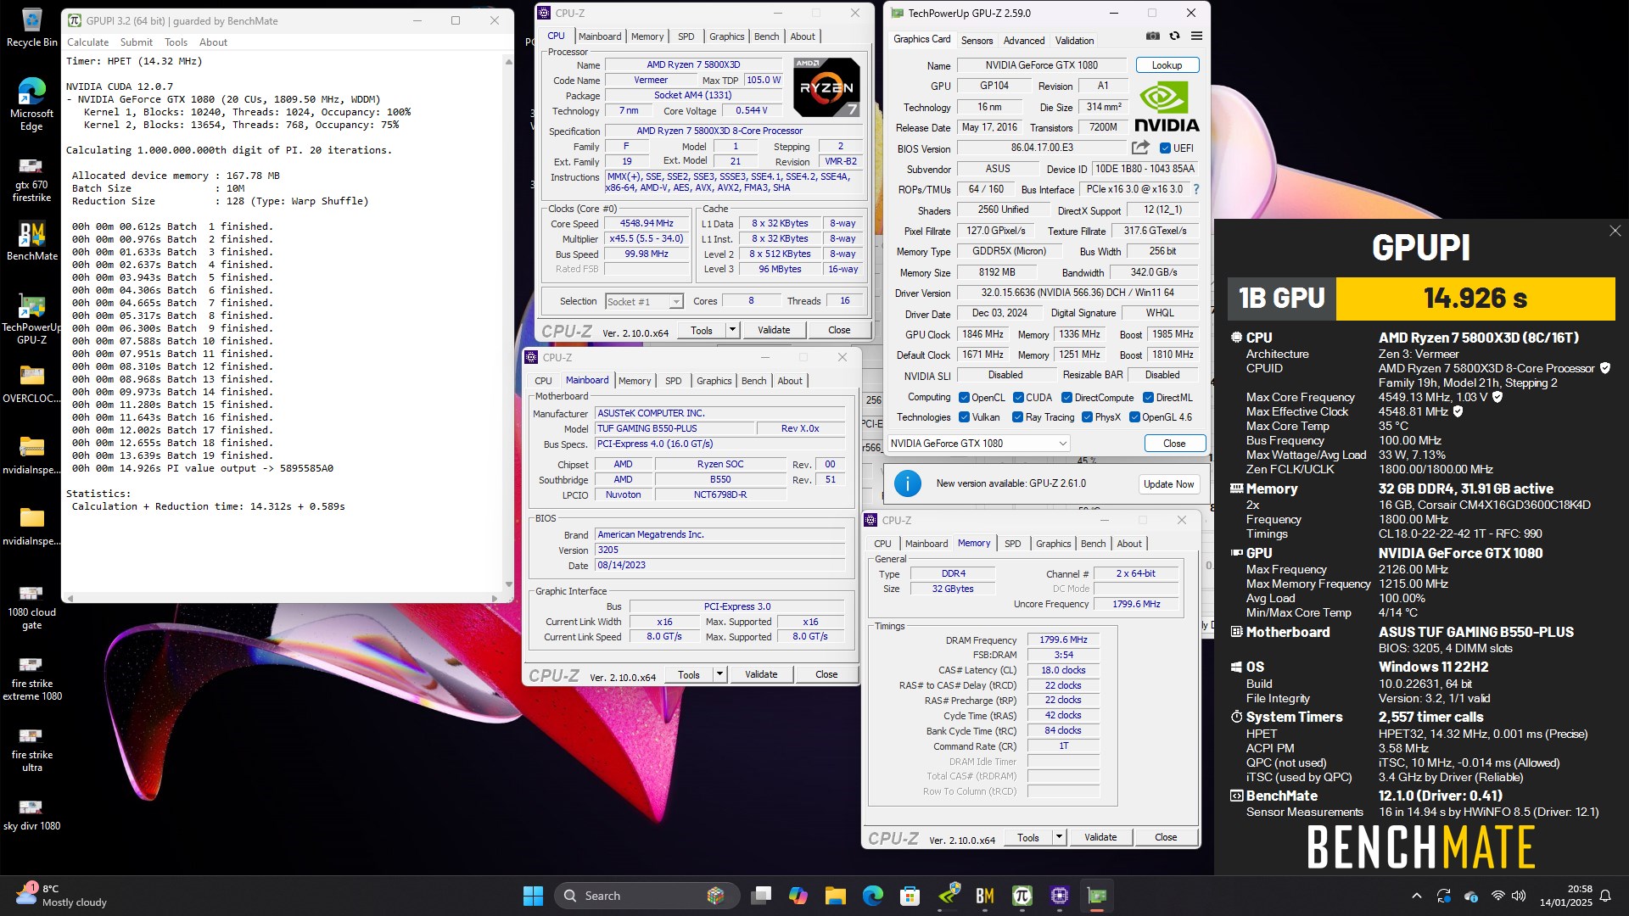Open SPD tab in CPU-Z Memory window

[1012, 544]
